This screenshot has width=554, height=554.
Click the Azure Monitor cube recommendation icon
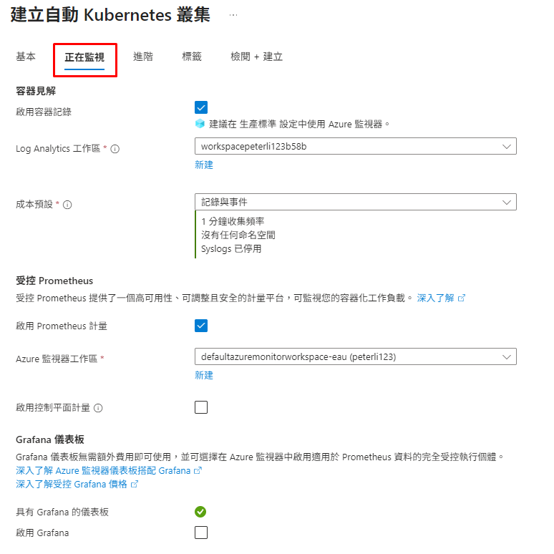click(x=200, y=124)
